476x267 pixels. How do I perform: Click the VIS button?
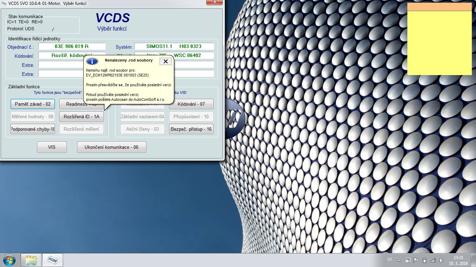tap(52, 147)
